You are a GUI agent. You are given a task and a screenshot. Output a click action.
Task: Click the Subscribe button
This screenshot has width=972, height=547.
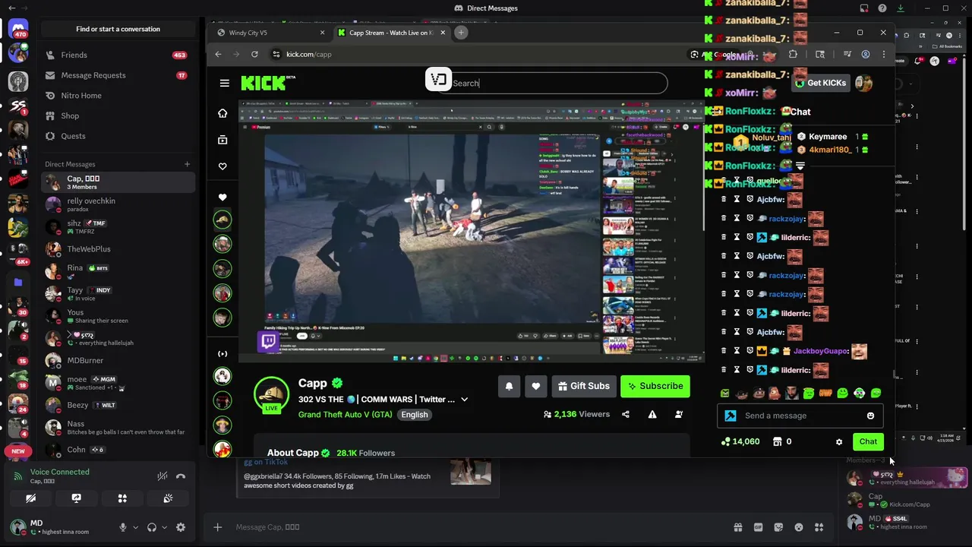pos(655,386)
